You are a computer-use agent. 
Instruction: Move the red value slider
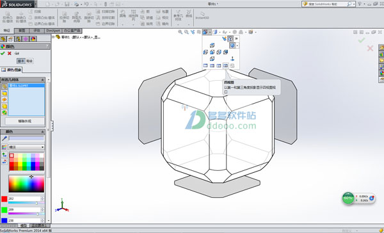(36, 203)
